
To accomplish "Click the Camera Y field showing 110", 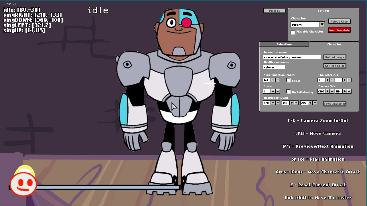I will coord(338,91).
